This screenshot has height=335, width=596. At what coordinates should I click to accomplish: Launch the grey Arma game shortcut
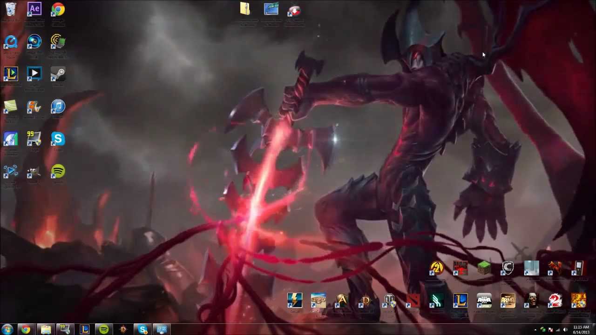pos(484,301)
